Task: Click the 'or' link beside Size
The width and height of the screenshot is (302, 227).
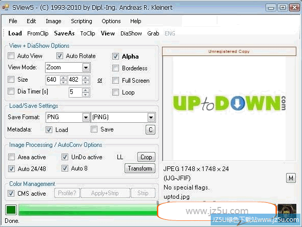Action: 100,80
